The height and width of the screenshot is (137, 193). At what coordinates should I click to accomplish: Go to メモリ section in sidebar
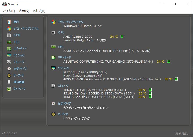click(x=16, y=42)
